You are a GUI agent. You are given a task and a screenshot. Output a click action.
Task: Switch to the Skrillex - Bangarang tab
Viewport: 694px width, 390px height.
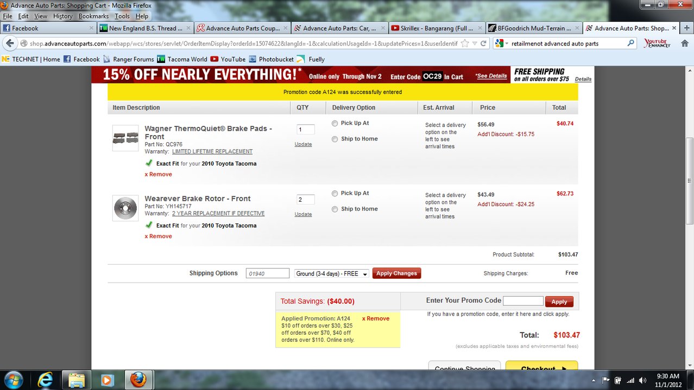(437, 28)
